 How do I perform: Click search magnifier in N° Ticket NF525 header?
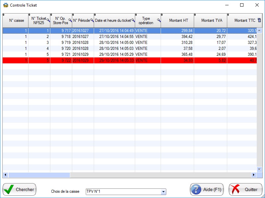[x=48, y=20]
